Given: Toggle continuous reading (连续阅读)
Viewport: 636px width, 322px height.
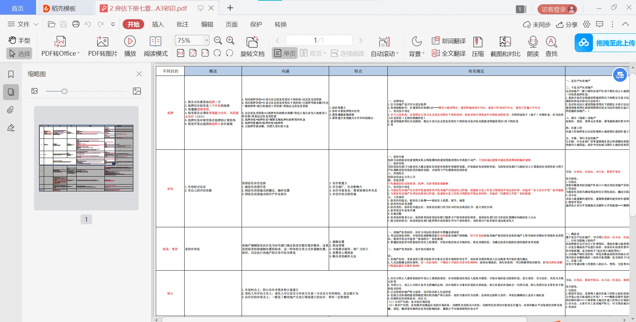Looking at the screenshot, I should click(x=347, y=53).
